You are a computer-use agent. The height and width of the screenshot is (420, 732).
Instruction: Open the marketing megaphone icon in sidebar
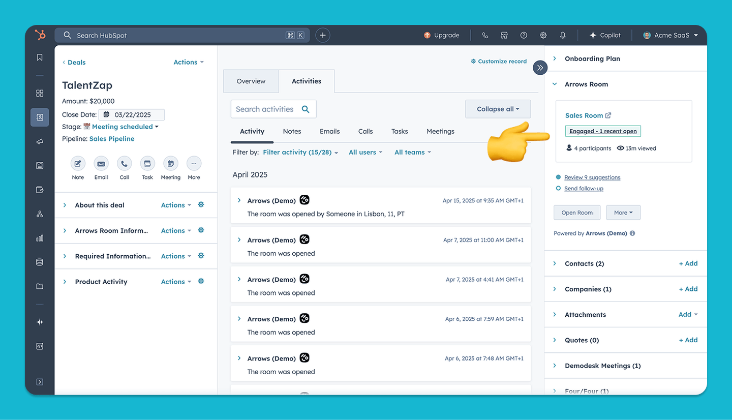click(x=40, y=141)
